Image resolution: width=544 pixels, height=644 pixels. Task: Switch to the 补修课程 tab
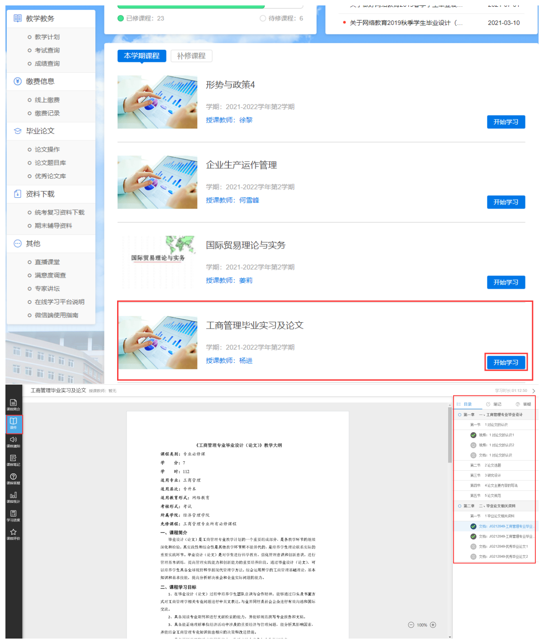(191, 56)
